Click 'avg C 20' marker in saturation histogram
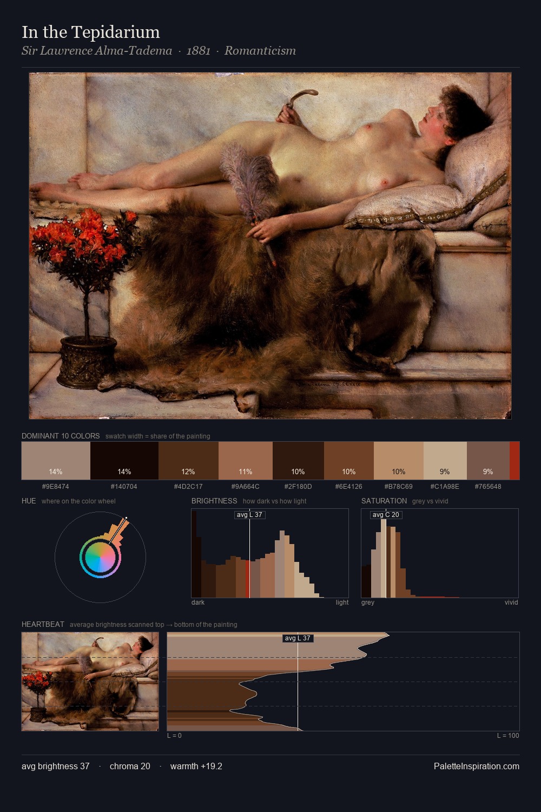 386,514
